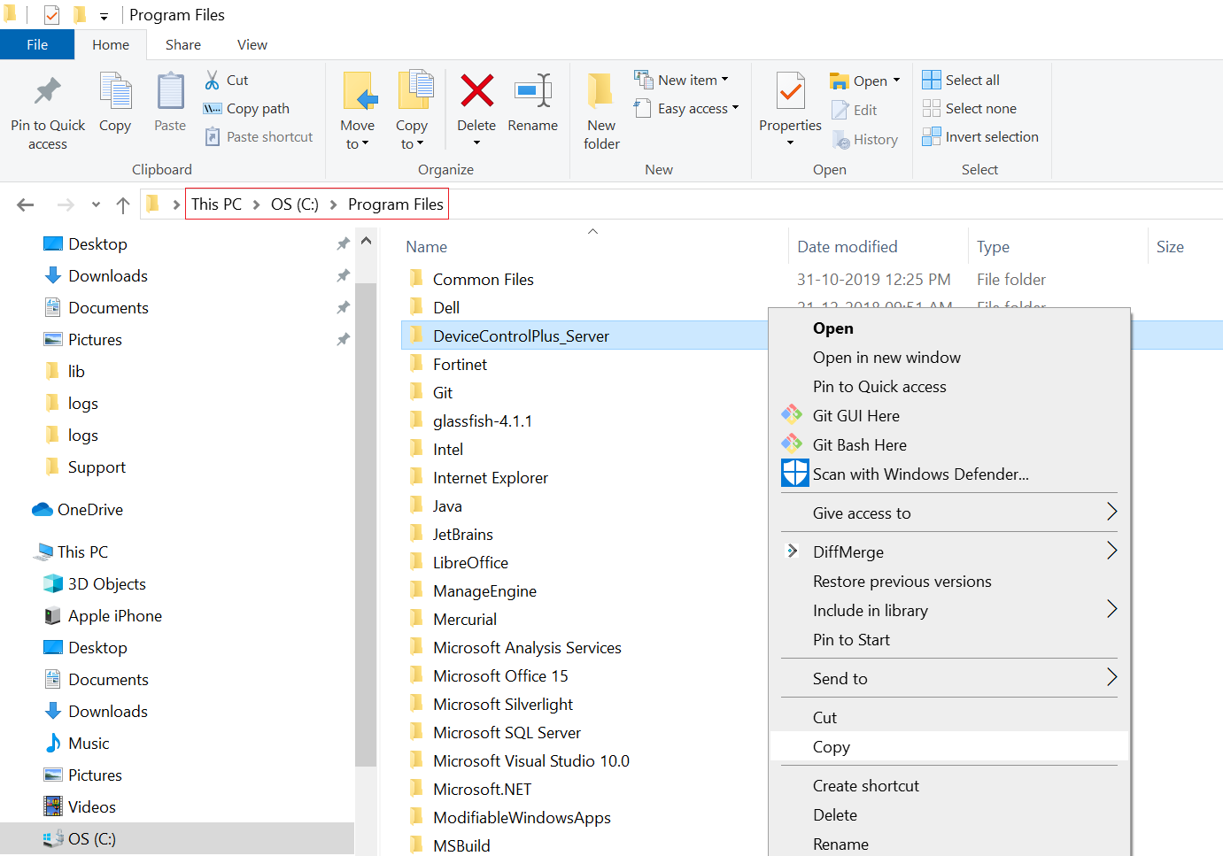Create a New folder from ribbon
This screenshot has height=856, width=1223.
click(x=601, y=112)
